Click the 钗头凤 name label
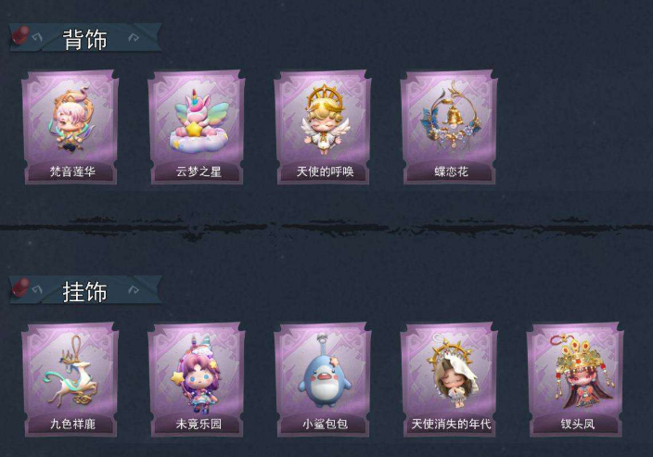Screen dimensions: 653x457 point(578,424)
